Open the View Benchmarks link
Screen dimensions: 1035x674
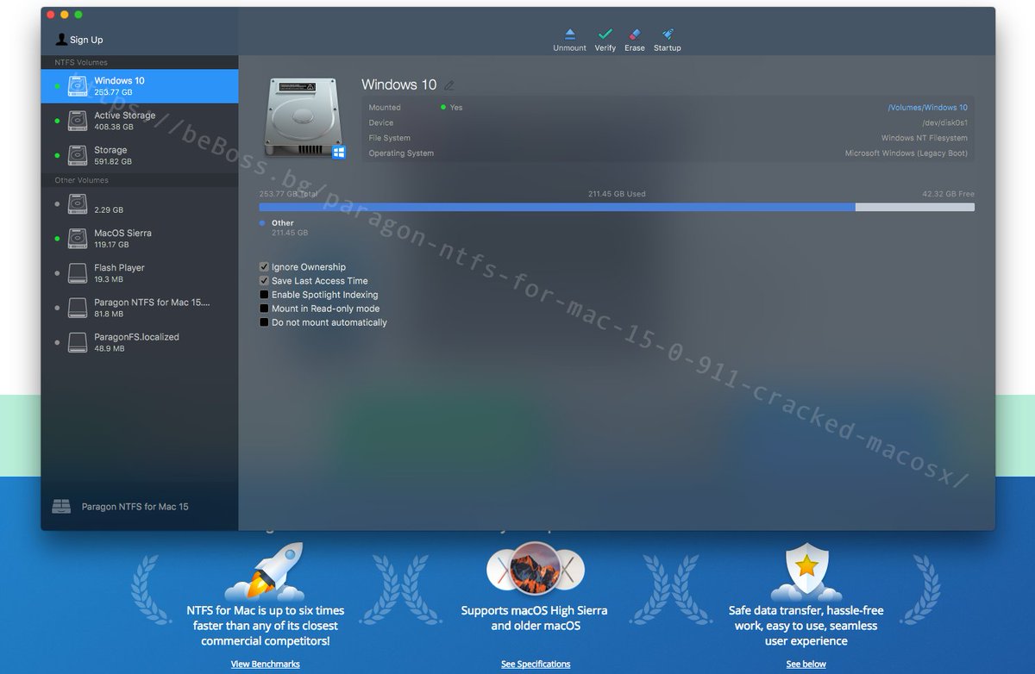click(x=266, y=664)
